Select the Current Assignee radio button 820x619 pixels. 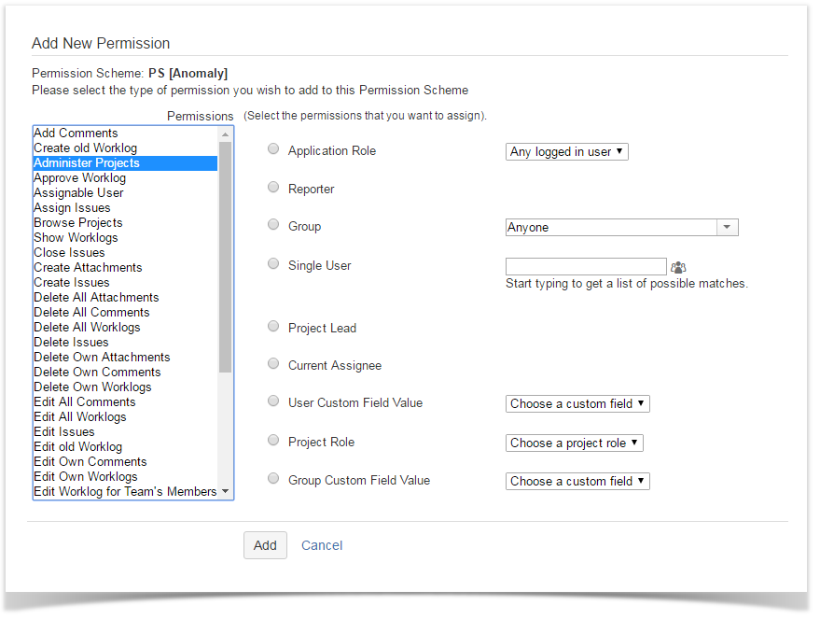click(273, 363)
